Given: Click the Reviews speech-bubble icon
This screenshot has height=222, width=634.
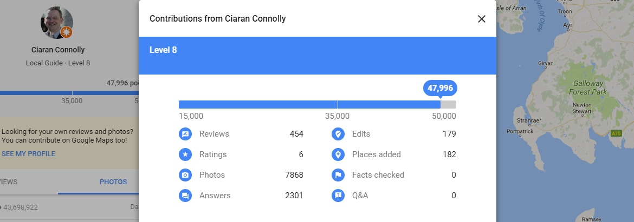Looking at the screenshot, I should pos(185,134).
